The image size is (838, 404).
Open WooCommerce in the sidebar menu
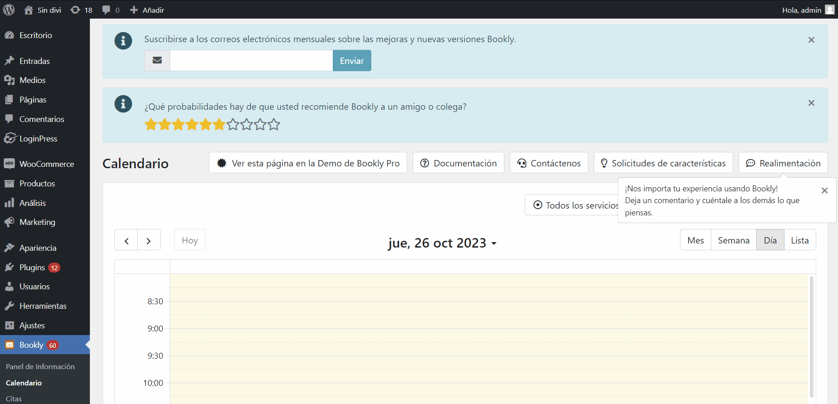pyautogui.click(x=46, y=164)
